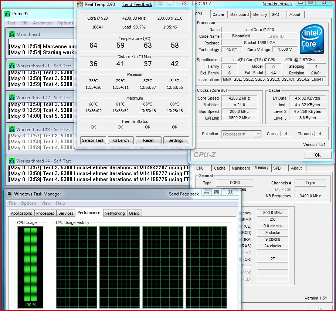336x311 pixels.
Task: Open View menu in Task Manager
Action: (x=46, y=203)
